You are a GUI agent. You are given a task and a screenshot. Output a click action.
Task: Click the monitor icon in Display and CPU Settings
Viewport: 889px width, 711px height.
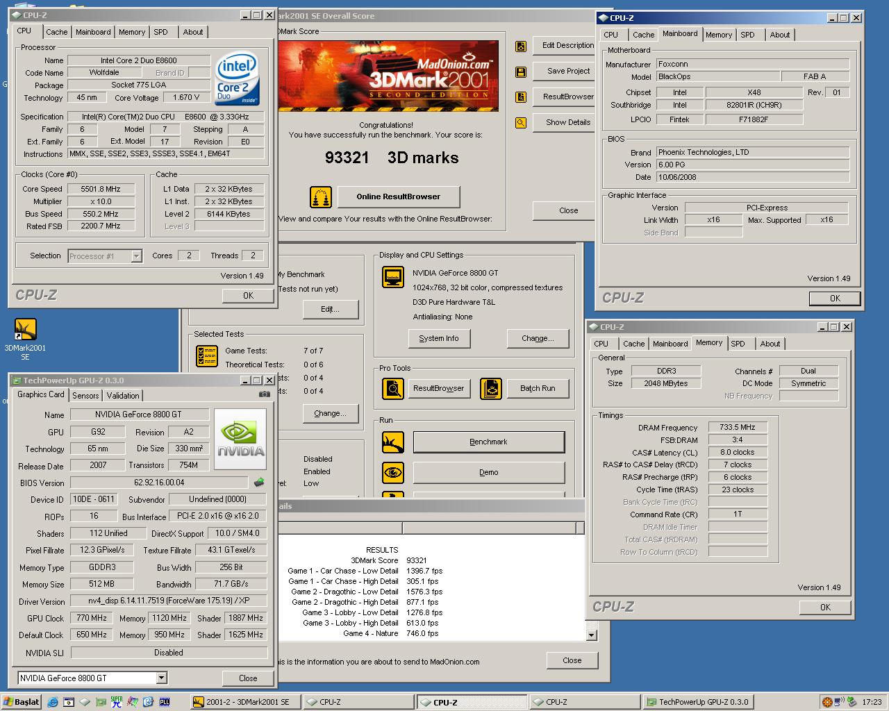click(393, 278)
